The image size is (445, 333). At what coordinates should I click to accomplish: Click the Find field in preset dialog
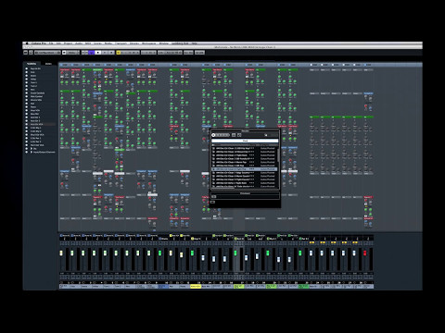[245, 141]
